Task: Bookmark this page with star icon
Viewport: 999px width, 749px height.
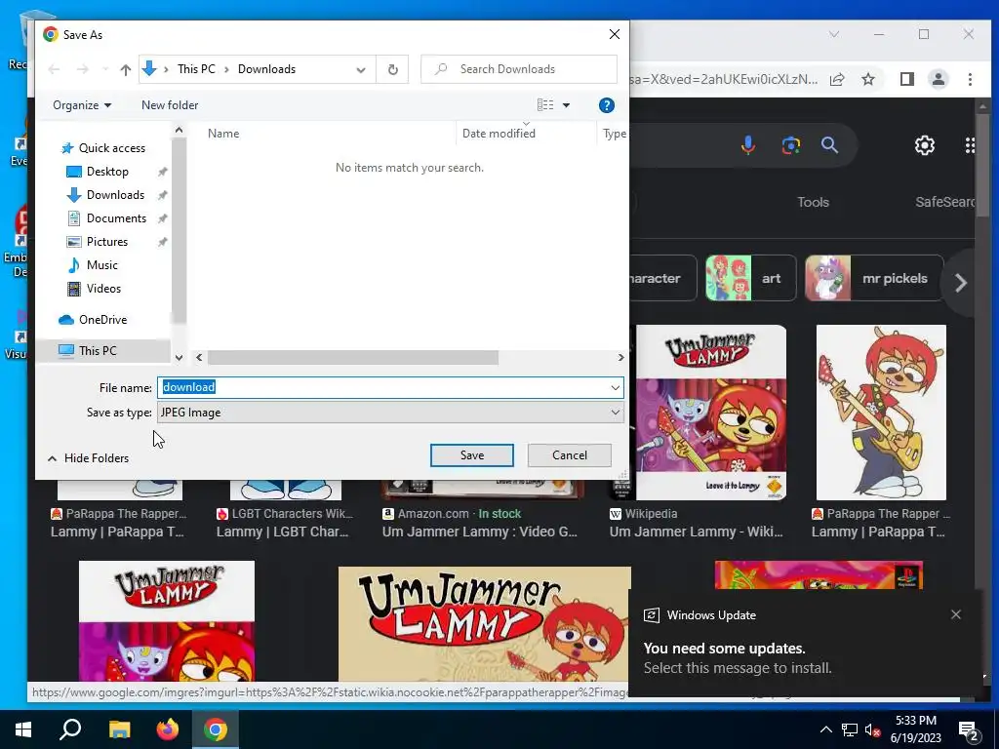Action: 868,80
